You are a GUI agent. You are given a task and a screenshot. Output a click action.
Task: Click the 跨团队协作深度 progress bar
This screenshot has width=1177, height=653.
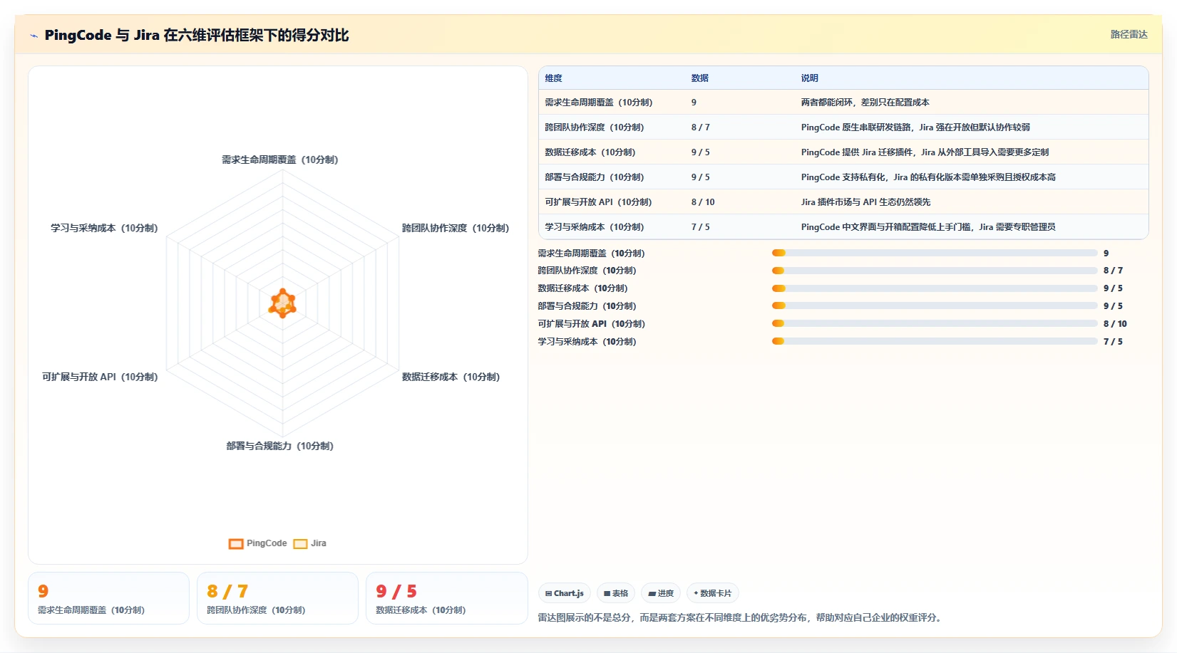point(935,271)
